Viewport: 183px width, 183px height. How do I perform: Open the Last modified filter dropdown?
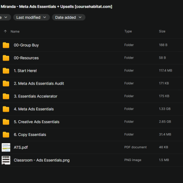click(x=32, y=17)
